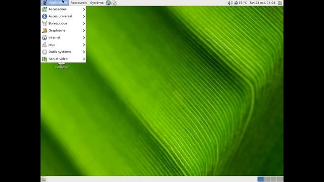Select the Jeux label
This screenshot has width=324, height=182.
point(52,44)
